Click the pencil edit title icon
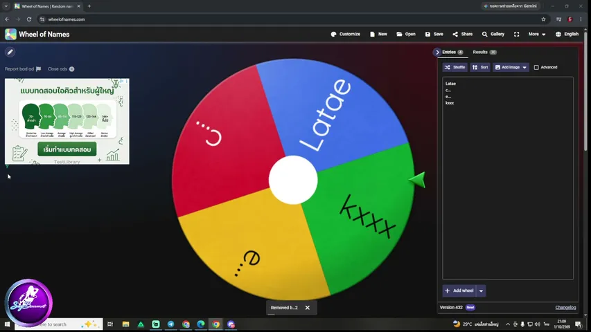The image size is (591, 332). [x=10, y=52]
